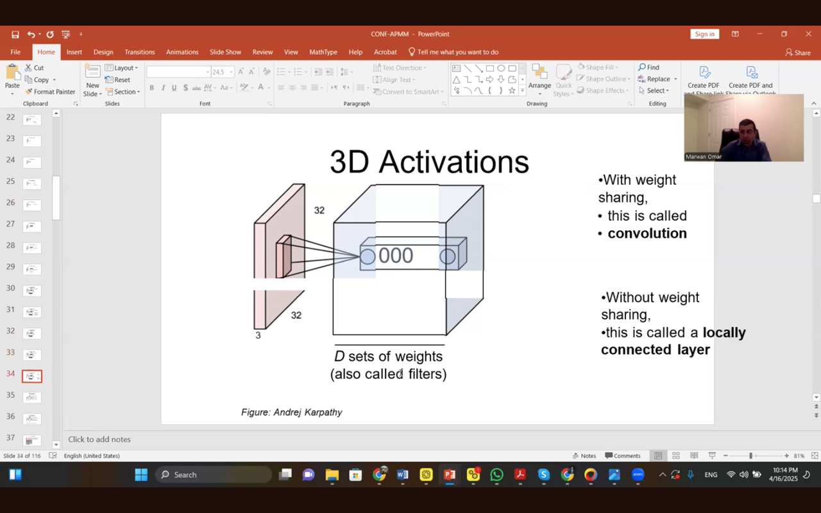Open the Select dropdown in Editing group
Image resolution: width=821 pixels, height=513 pixels.
pos(654,90)
